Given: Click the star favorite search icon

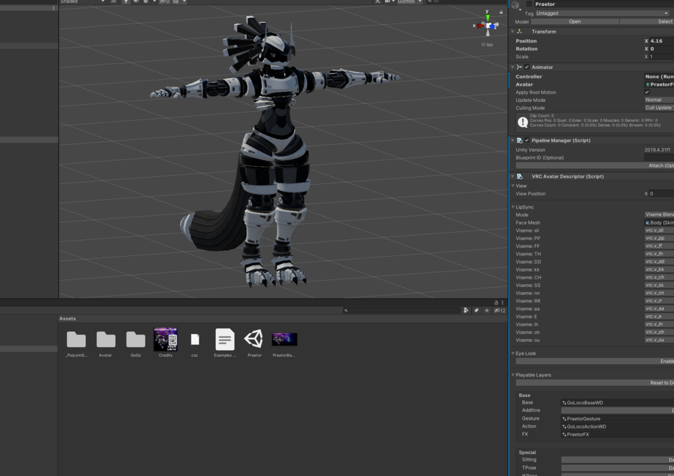Looking at the screenshot, I should [x=487, y=310].
